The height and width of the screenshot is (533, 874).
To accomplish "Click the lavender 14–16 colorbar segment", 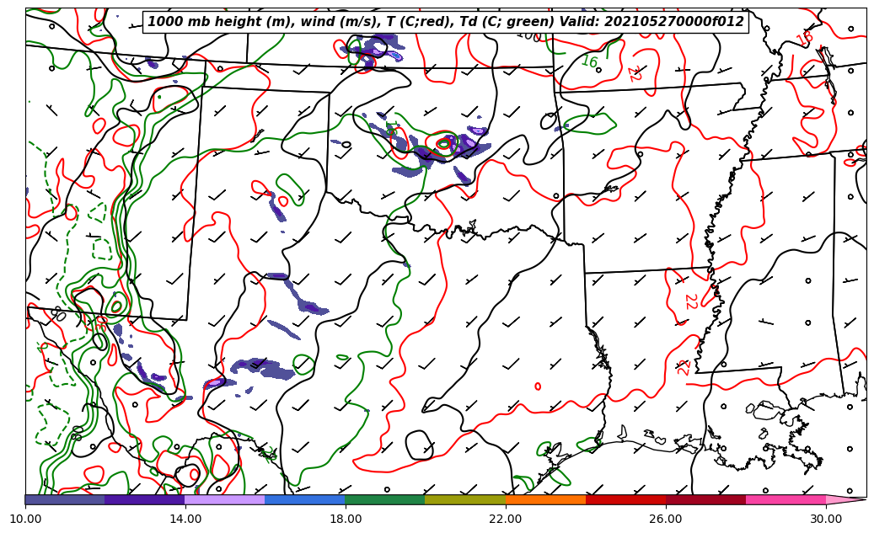I will tap(225, 499).
